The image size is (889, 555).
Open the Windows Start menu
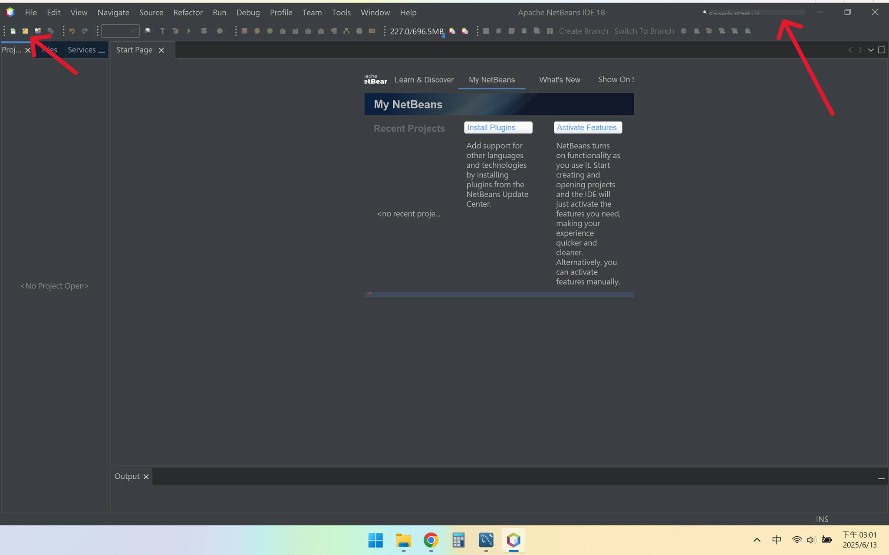pos(375,540)
